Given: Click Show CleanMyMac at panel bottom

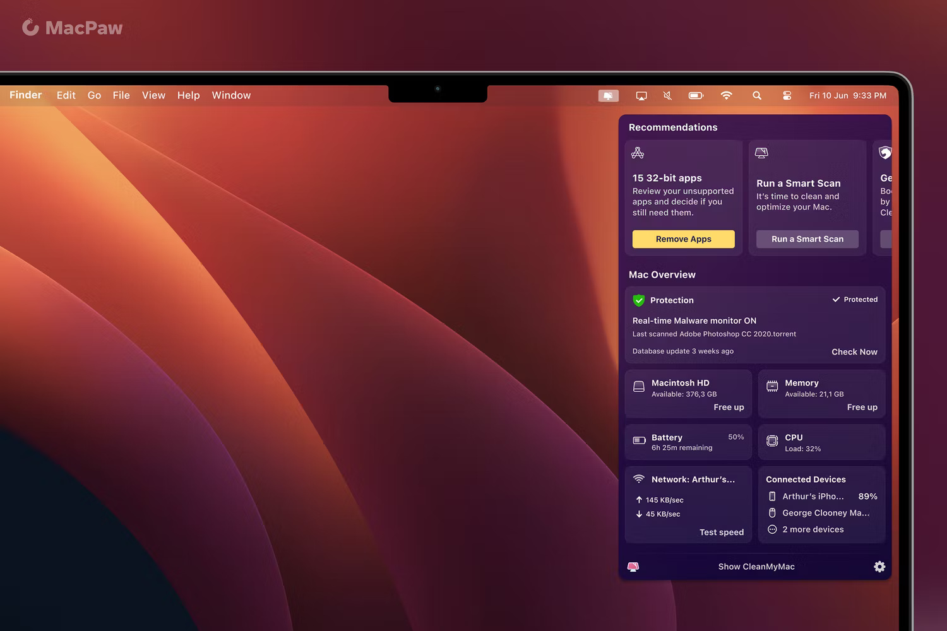Looking at the screenshot, I should pos(756,567).
